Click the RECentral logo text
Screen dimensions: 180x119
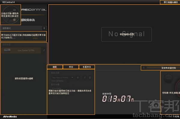34,10
